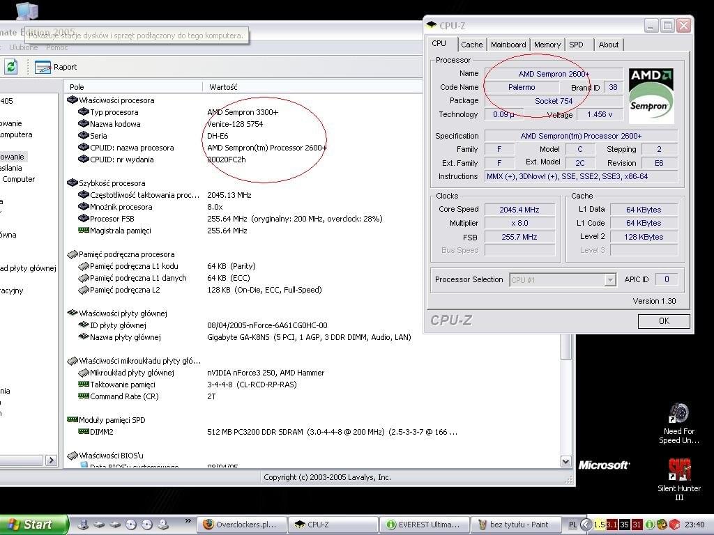
Task: Switch to the Mainboard tab
Action: pyautogui.click(x=508, y=45)
